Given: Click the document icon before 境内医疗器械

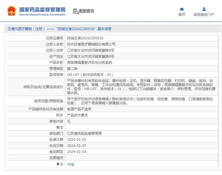Looking at the screenshot, I should (x=9, y=29).
